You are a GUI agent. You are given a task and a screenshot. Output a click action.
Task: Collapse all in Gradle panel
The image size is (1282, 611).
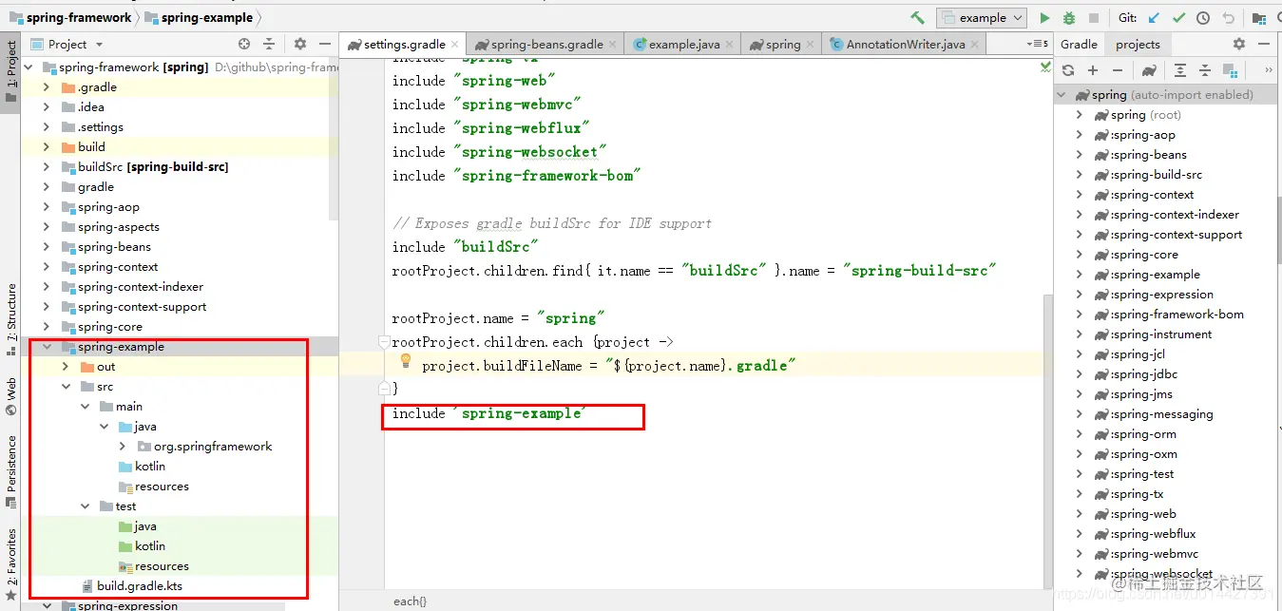coord(1205,70)
